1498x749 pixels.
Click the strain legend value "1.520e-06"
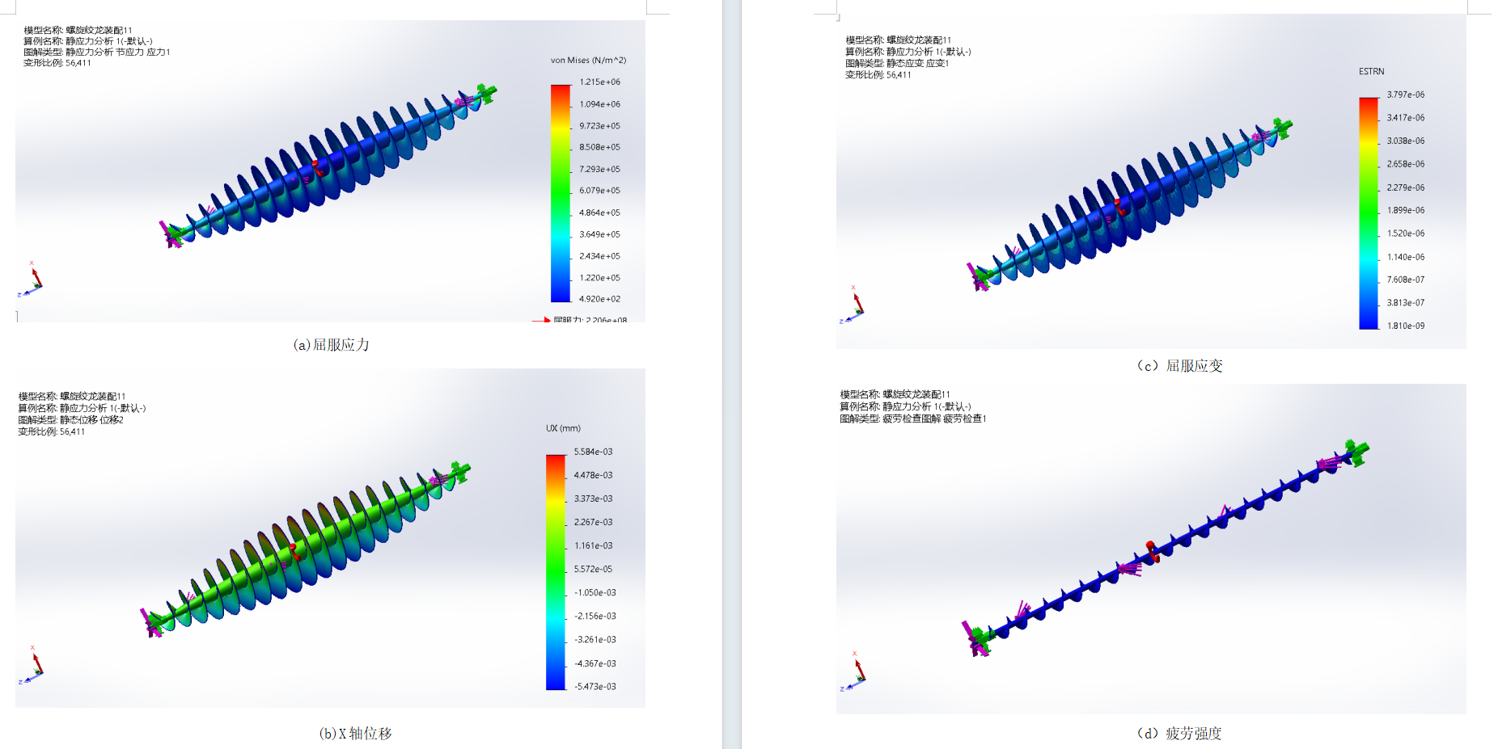(1406, 234)
